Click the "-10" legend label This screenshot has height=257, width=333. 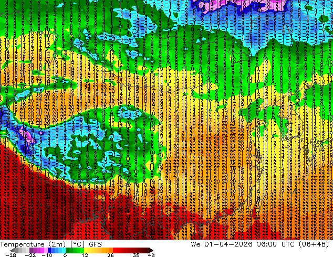(47, 255)
